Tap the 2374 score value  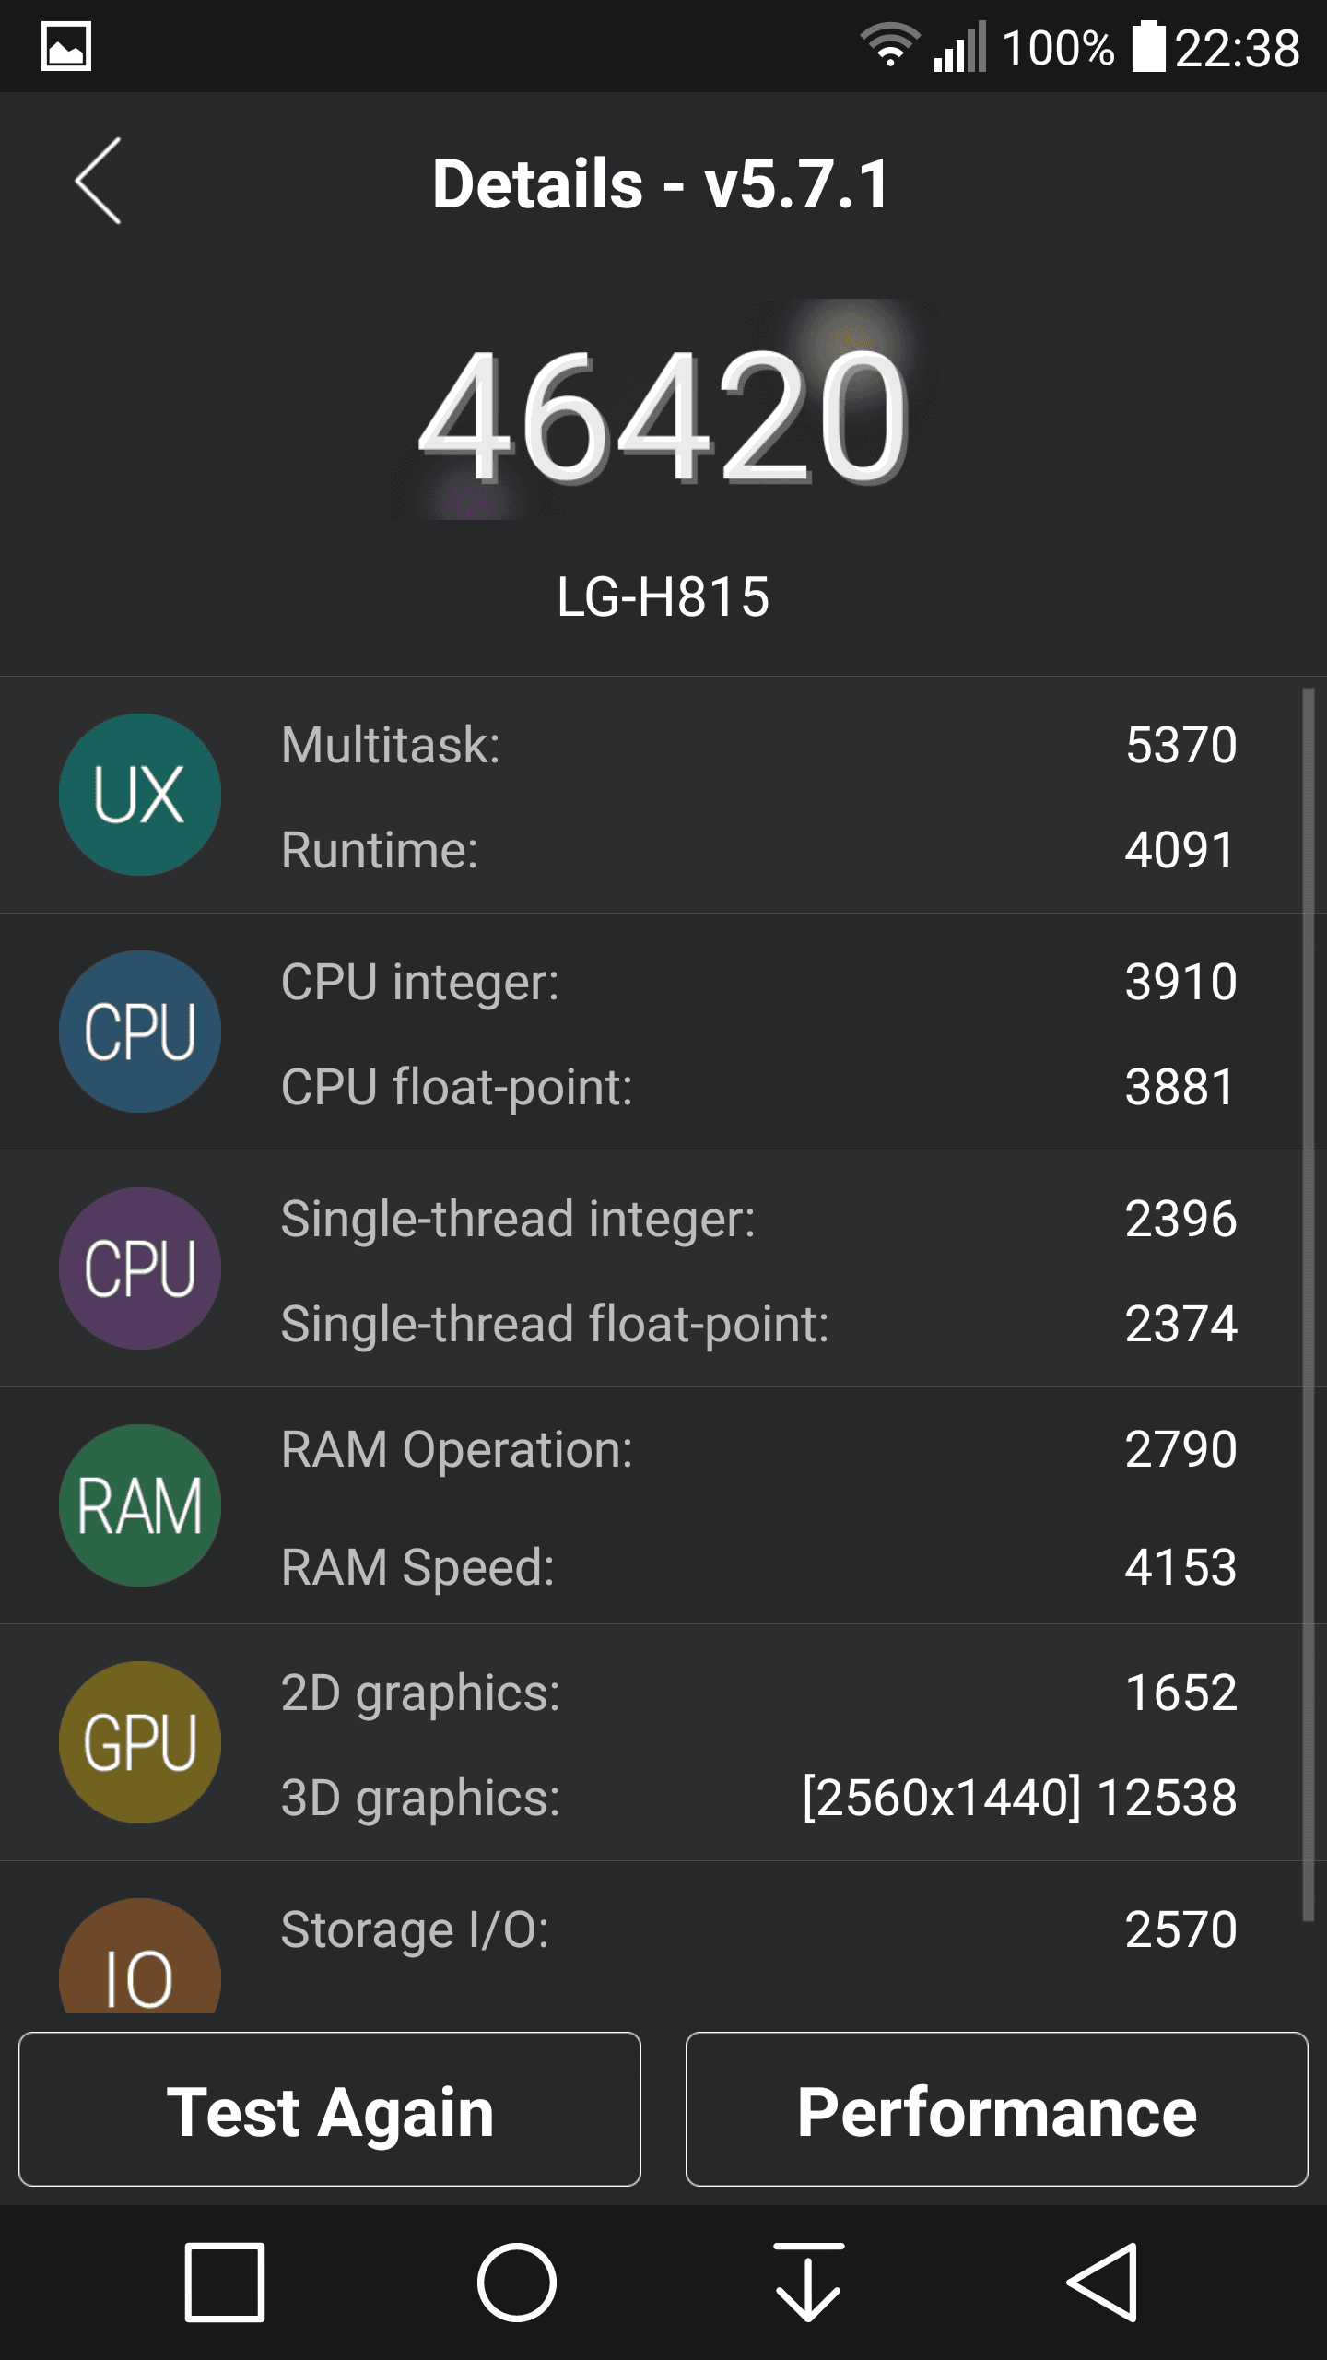pos(1181,1324)
